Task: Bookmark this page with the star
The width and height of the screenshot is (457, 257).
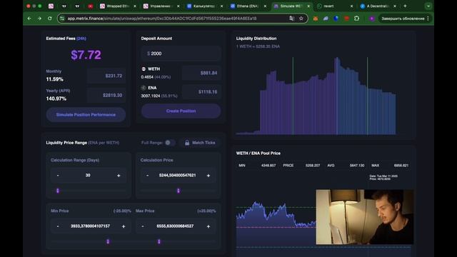Action: (301, 19)
